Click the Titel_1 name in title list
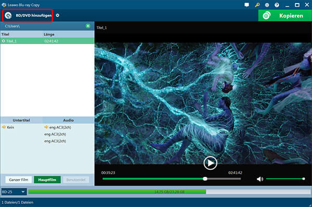312x207 pixels. [x=11, y=41]
